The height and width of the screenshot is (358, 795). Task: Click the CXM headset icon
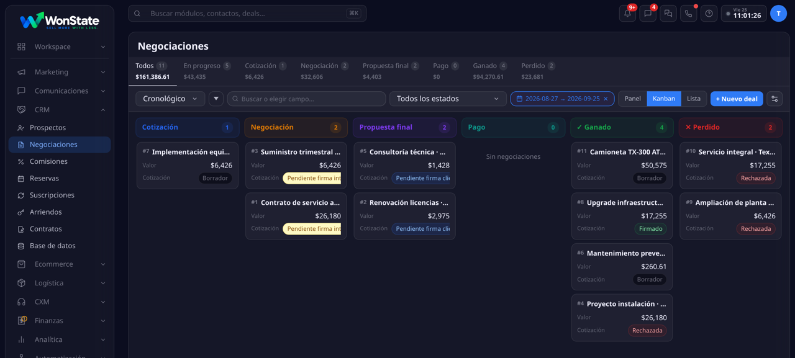(21, 302)
